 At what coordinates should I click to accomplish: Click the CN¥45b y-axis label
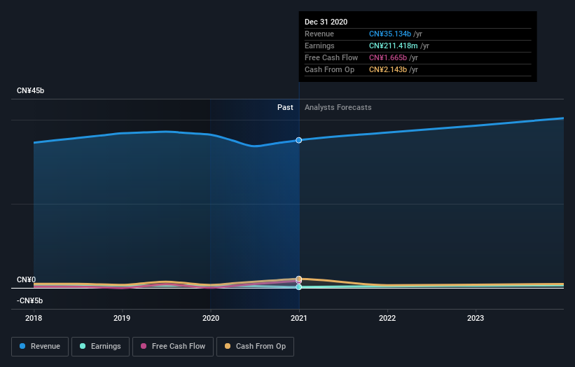coord(30,90)
